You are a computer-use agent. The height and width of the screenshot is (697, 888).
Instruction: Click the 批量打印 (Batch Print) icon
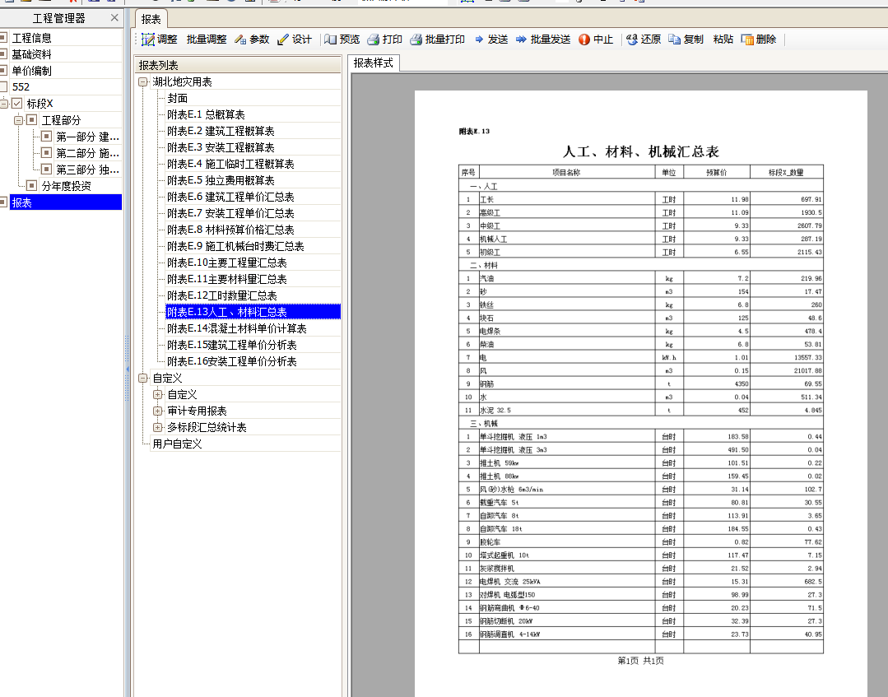click(x=416, y=39)
